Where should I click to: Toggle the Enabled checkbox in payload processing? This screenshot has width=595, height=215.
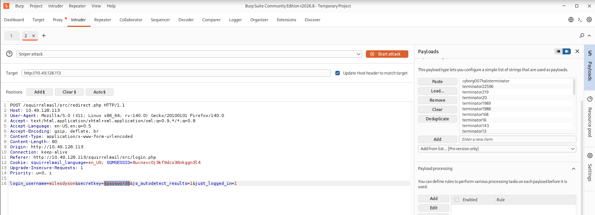point(457,200)
